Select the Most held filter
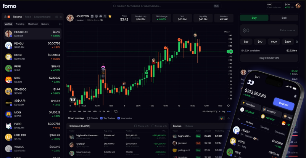This screenshot has width=306, height=158. [x=32, y=24]
